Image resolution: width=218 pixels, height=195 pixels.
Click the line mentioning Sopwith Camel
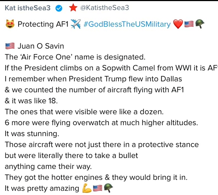pos(109,68)
